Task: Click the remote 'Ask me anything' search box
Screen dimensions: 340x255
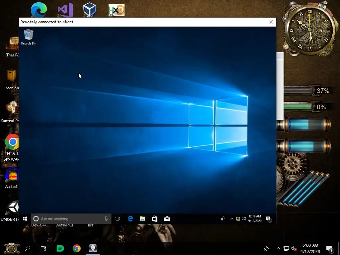Action: click(71, 219)
